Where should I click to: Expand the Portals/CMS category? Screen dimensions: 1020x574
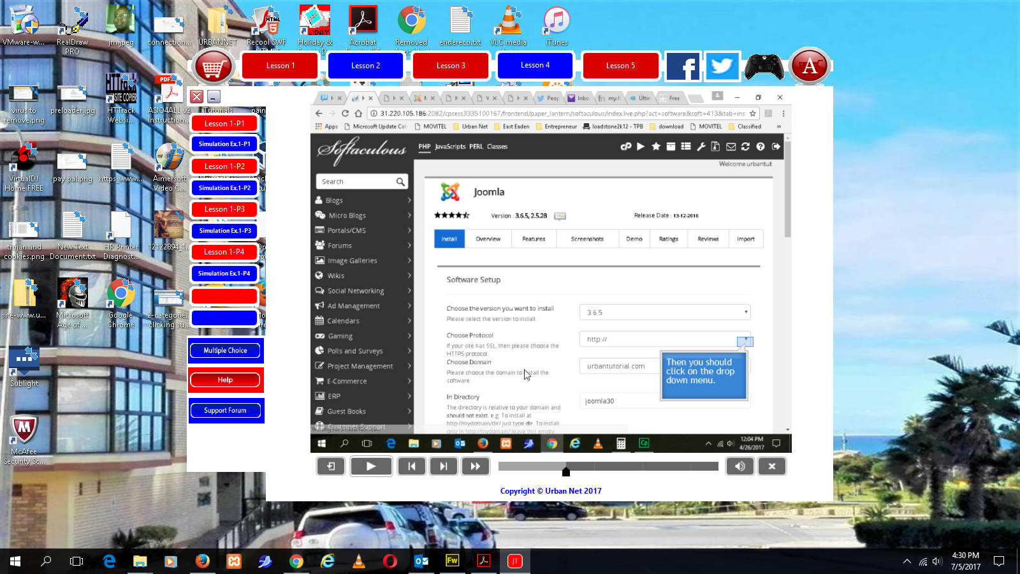point(363,230)
